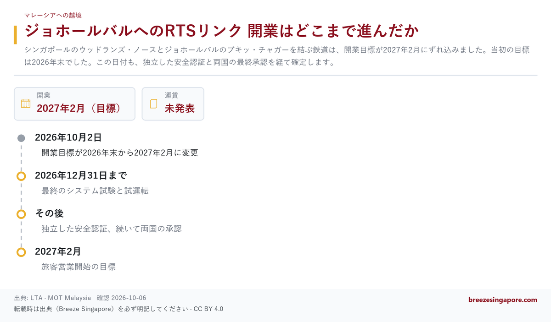Click the その後 timeline heading
Image resolution: width=551 pixels, height=322 pixels.
coord(49,213)
